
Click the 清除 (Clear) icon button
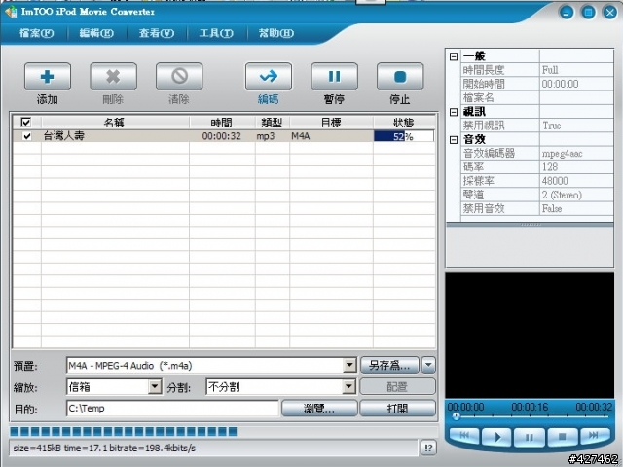(x=179, y=76)
